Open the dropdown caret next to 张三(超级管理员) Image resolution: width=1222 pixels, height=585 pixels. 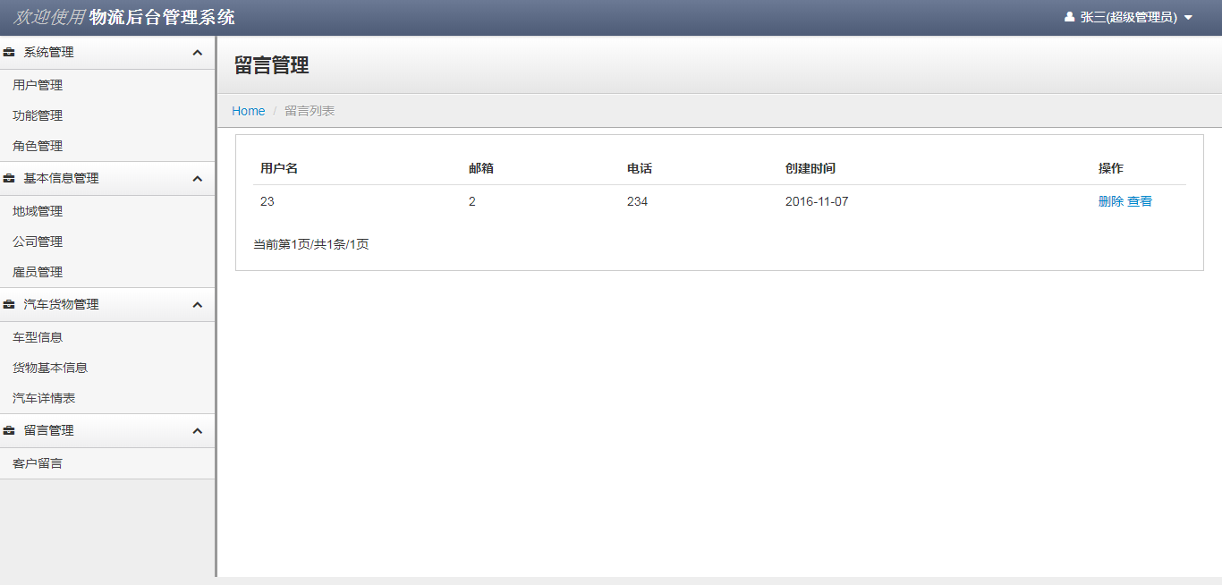pyautogui.click(x=1188, y=18)
